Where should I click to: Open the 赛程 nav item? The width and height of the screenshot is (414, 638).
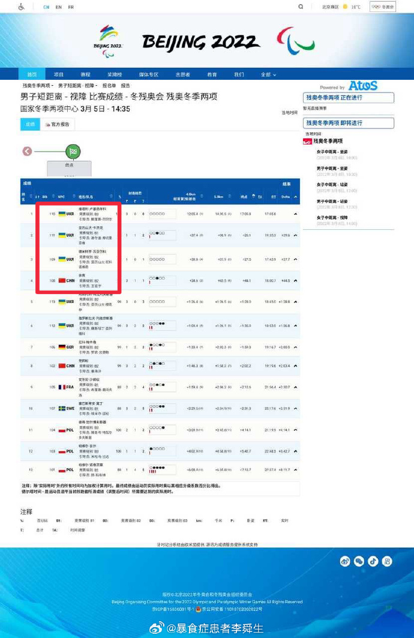coord(85,74)
